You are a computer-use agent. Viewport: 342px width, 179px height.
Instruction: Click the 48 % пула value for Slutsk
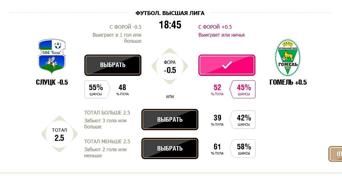tap(122, 89)
